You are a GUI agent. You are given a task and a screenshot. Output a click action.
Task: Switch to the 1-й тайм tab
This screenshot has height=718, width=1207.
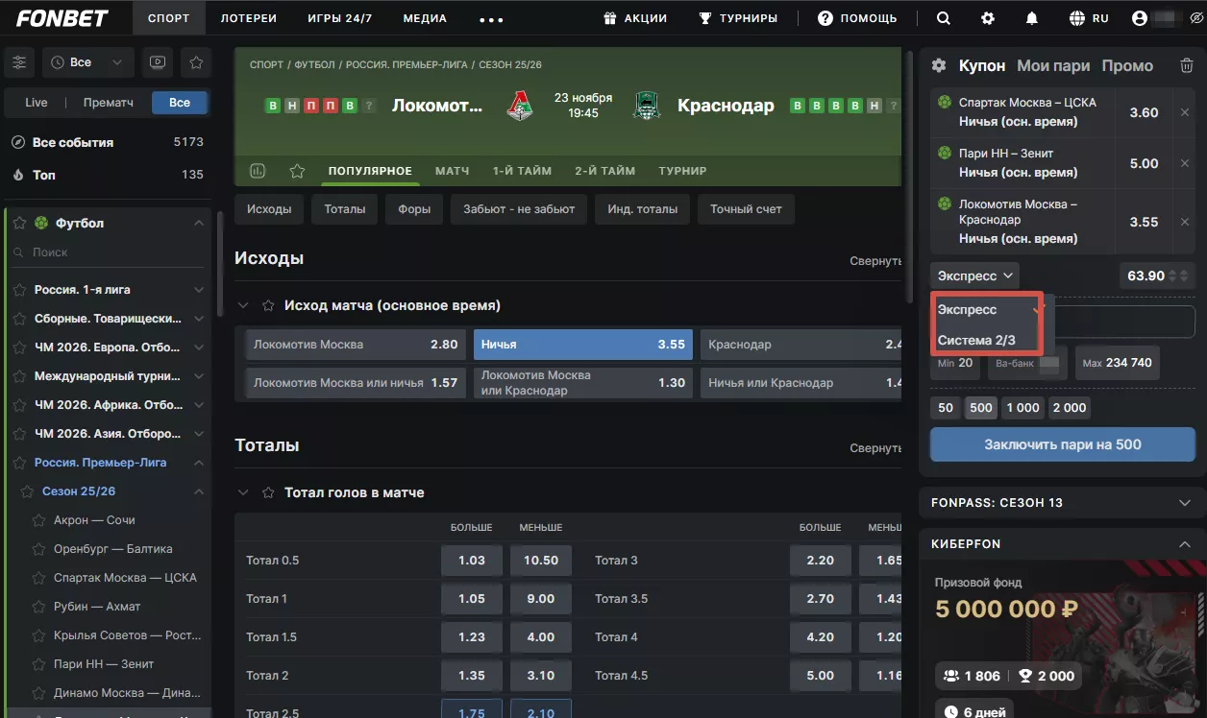coord(522,171)
